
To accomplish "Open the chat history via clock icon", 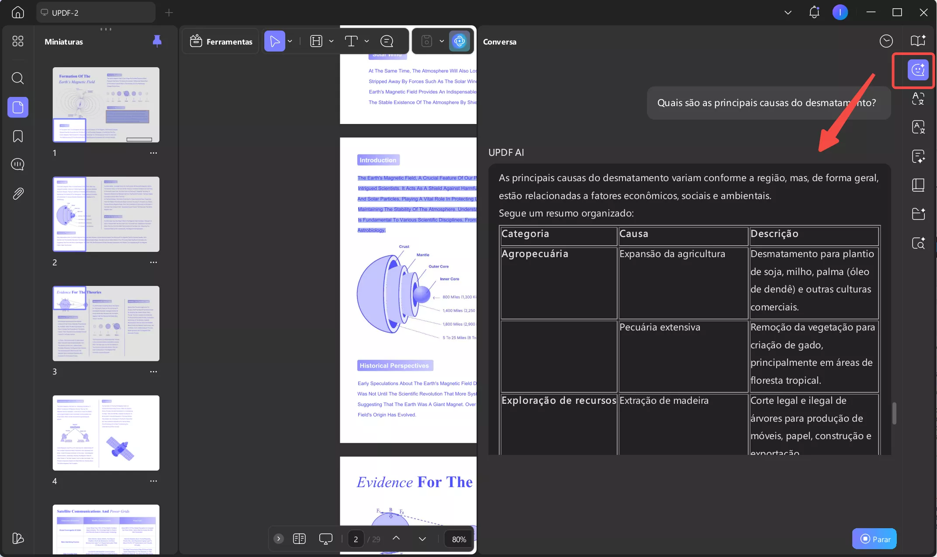I will pos(886,41).
